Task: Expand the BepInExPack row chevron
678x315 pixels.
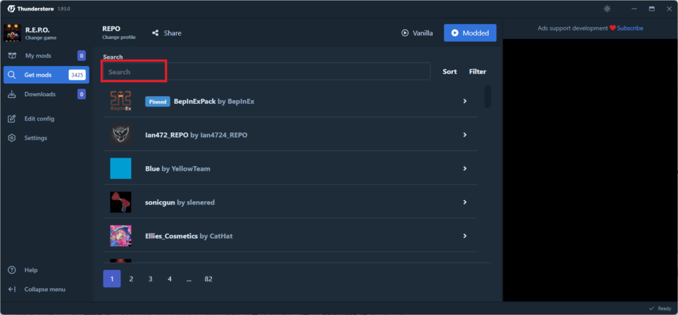Action: (x=465, y=101)
